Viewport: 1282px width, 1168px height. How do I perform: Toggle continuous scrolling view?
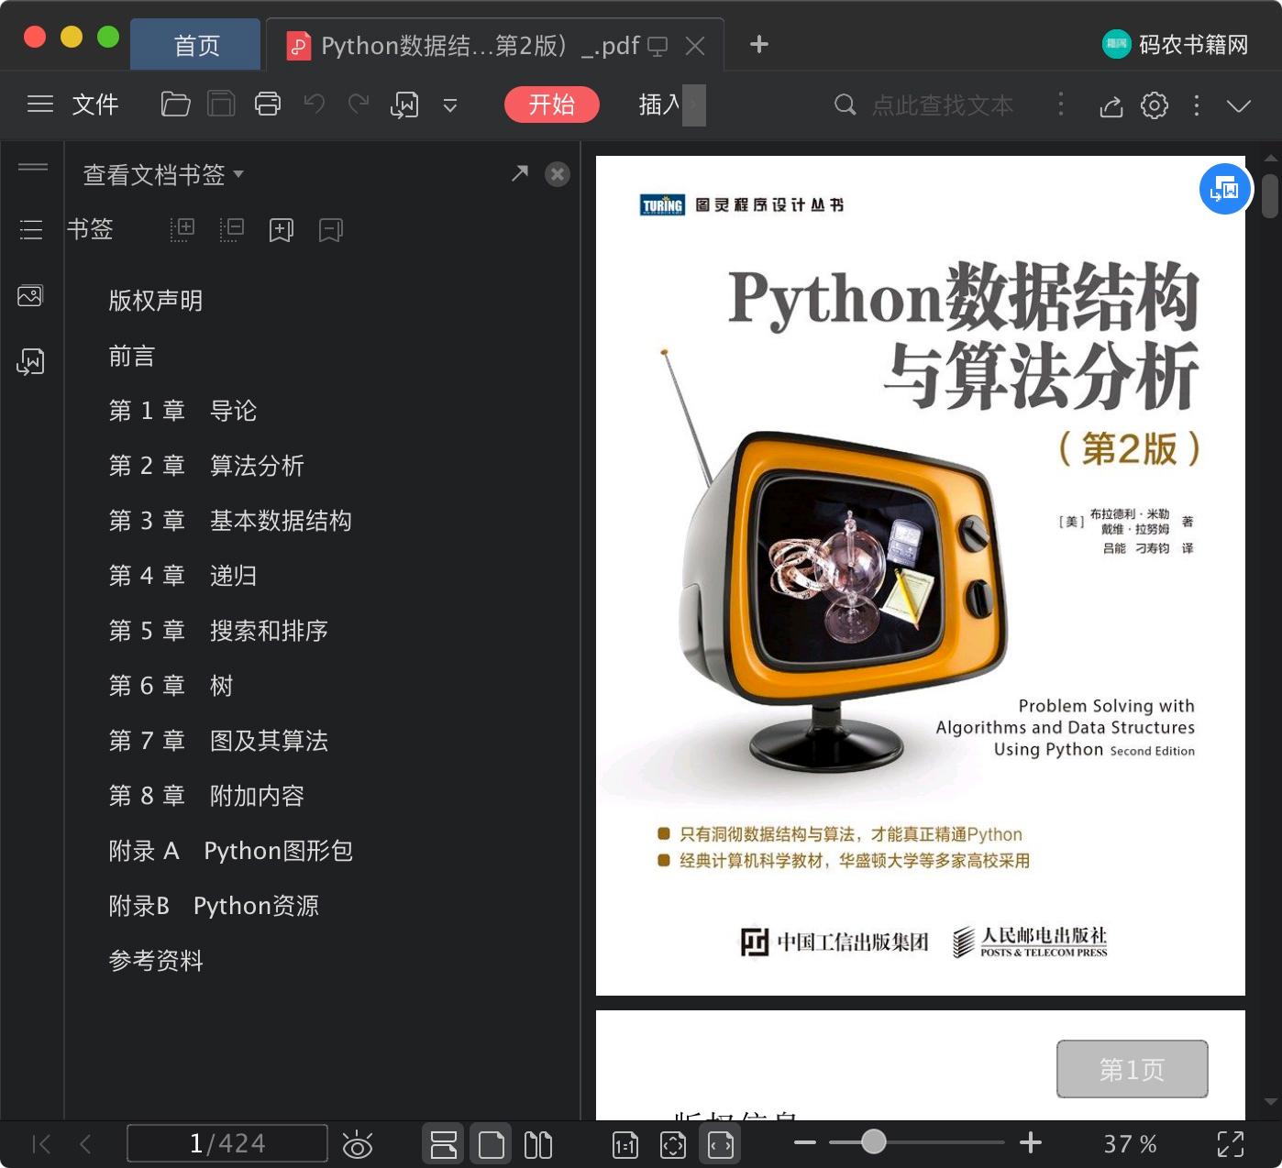click(x=444, y=1144)
